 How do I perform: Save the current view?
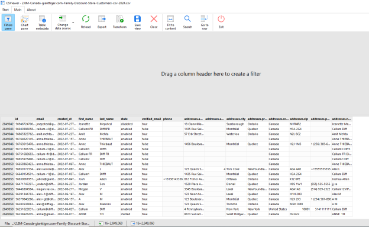(x=137, y=22)
